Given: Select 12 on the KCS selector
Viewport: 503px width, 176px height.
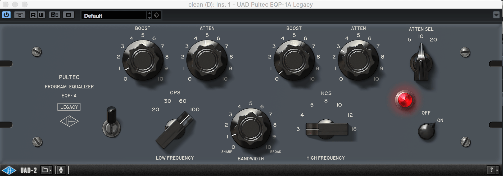Looking at the screenshot, I should (350, 115).
